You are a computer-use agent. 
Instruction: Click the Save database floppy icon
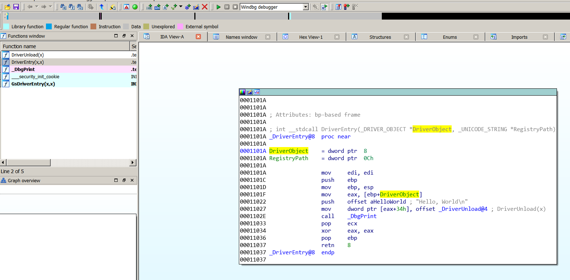click(16, 7)
